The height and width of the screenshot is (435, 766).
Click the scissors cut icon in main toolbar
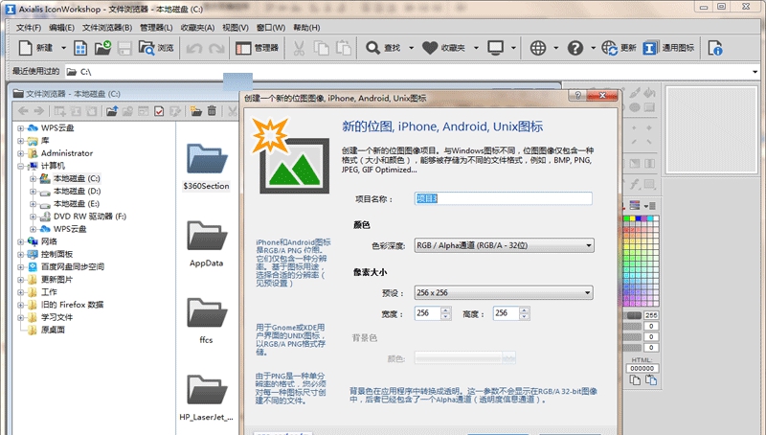point(299,48)
